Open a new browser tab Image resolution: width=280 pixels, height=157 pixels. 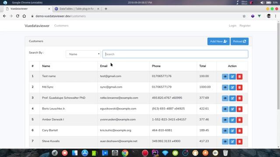tap(106, 9)
